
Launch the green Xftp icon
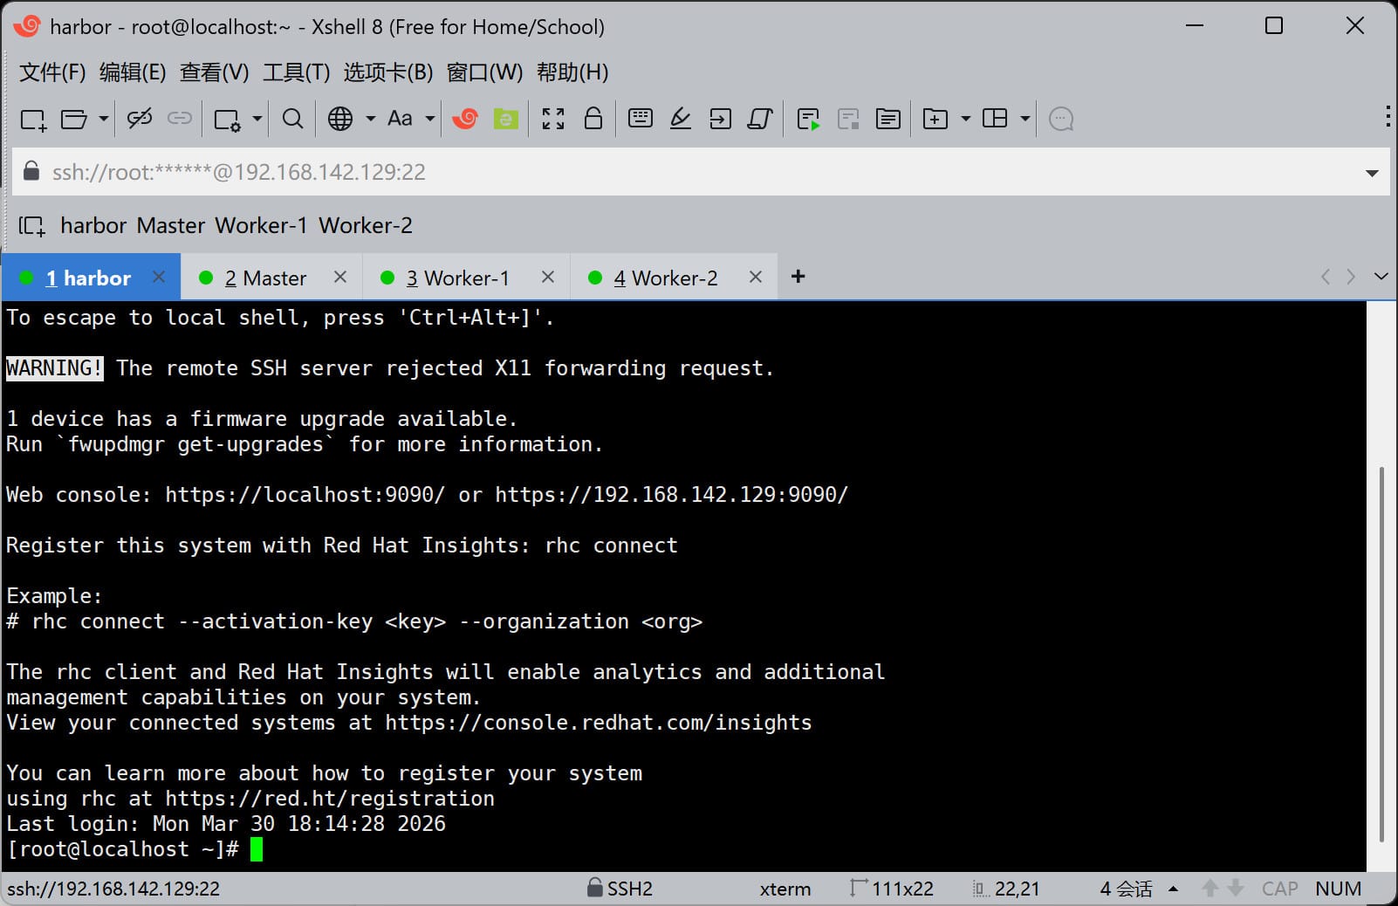[506, 119]
